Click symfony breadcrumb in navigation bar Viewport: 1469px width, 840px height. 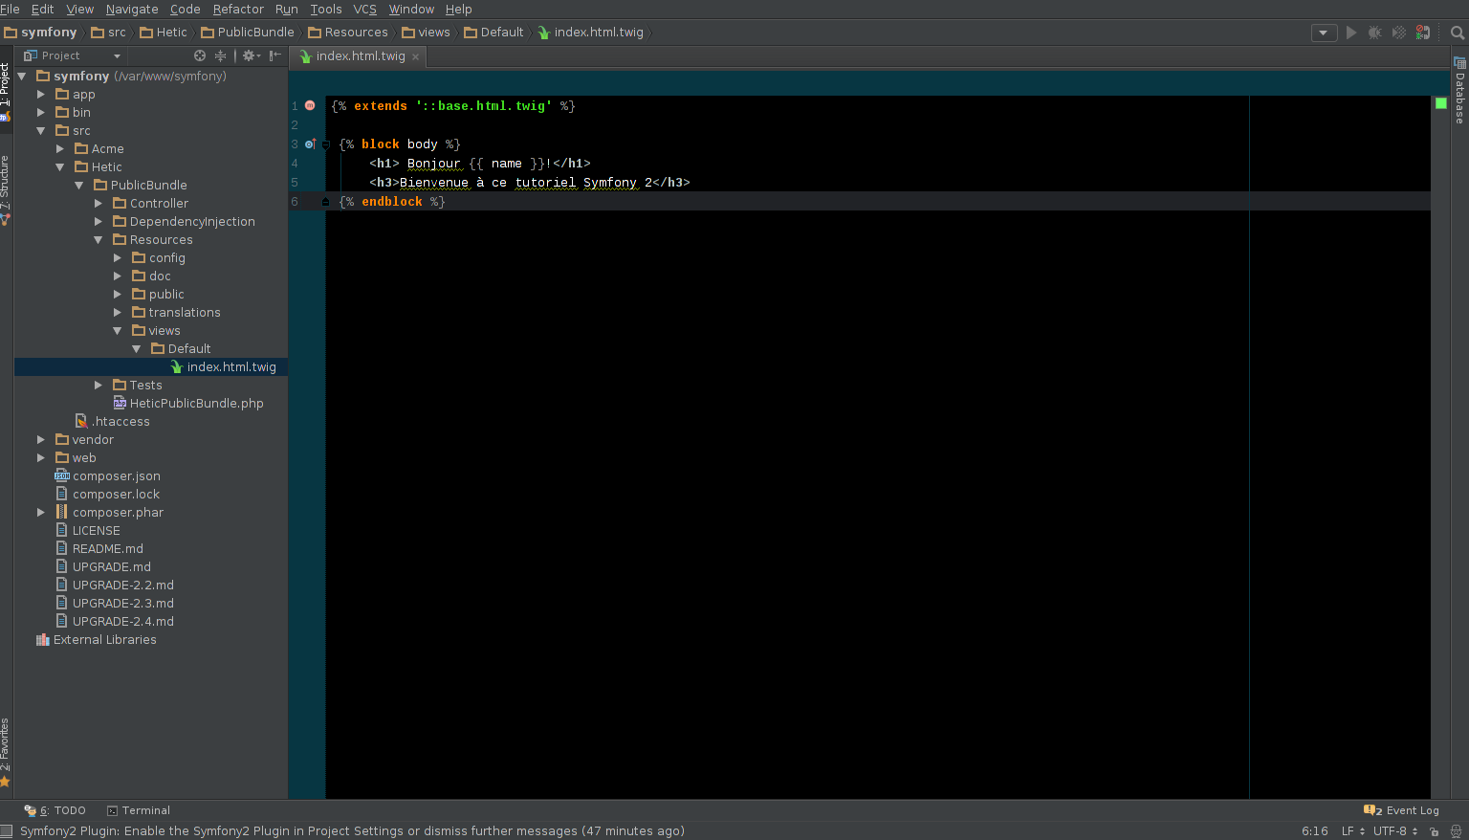pyautogui.click(x=40, y=33)
